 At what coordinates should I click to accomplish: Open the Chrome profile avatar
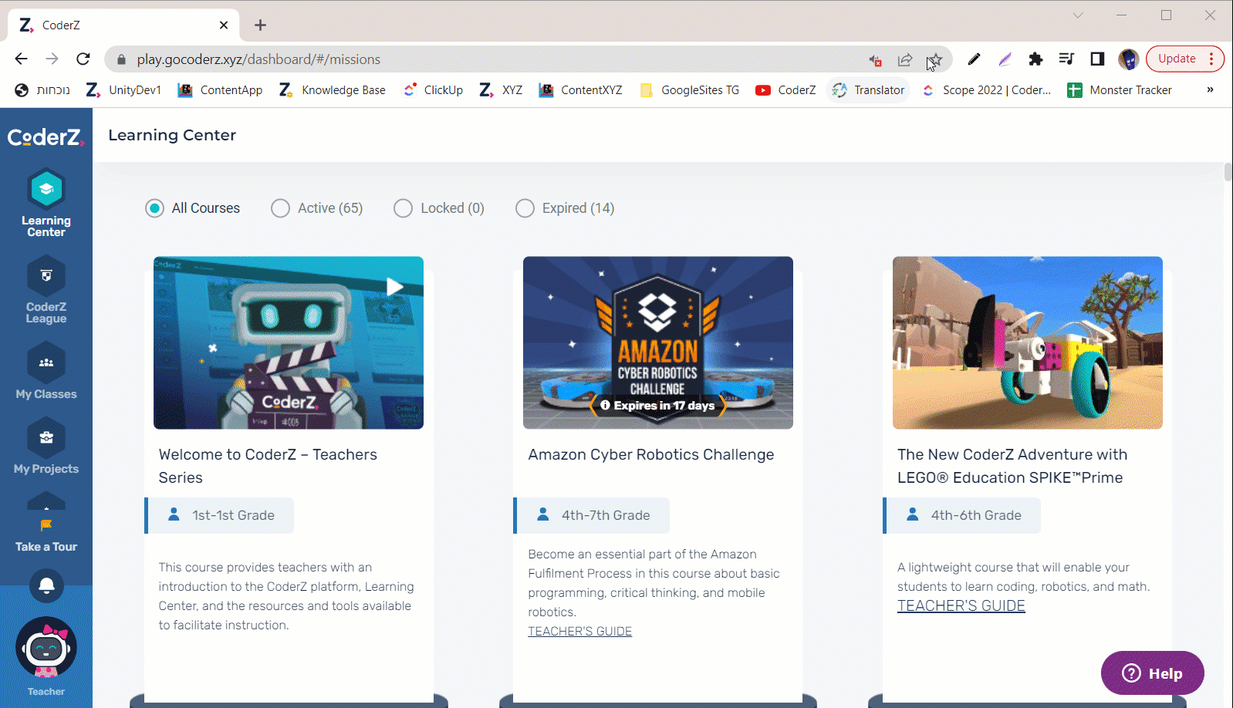1128,59
